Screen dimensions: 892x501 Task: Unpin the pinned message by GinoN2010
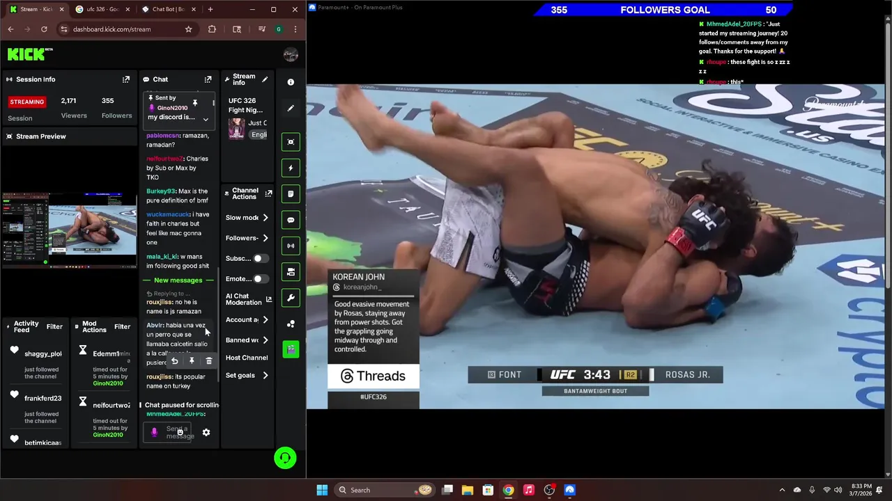tap(195, 103)
